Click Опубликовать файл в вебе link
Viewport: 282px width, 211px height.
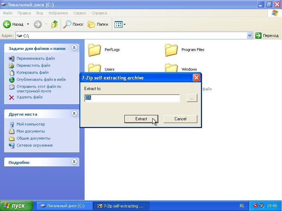[x=41, y=79]
